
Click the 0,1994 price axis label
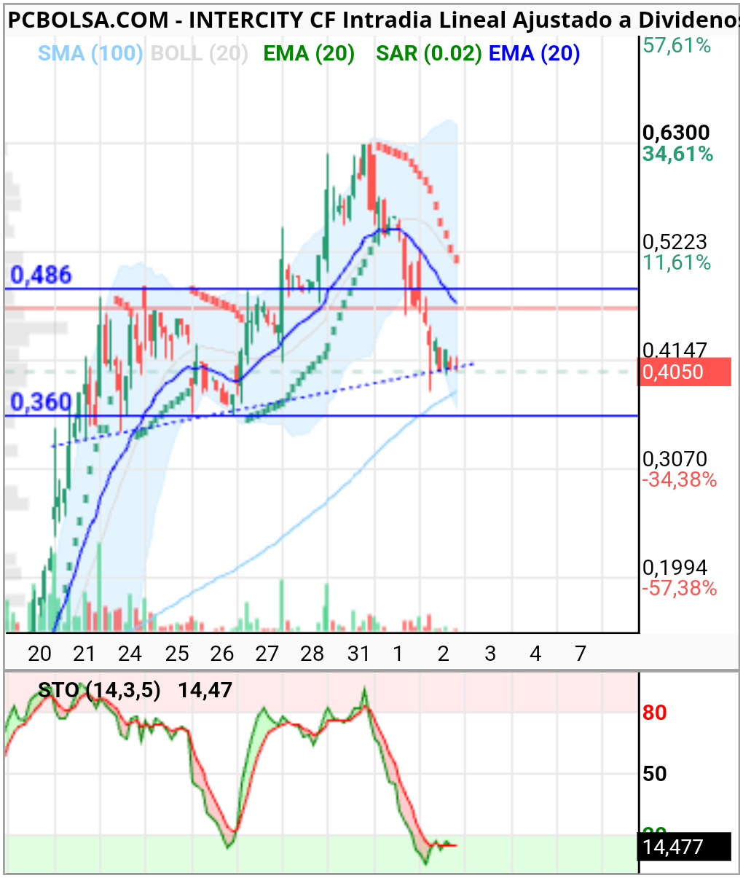pos(675,568)
